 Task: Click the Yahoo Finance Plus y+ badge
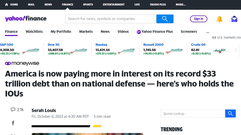coord(139,32)
